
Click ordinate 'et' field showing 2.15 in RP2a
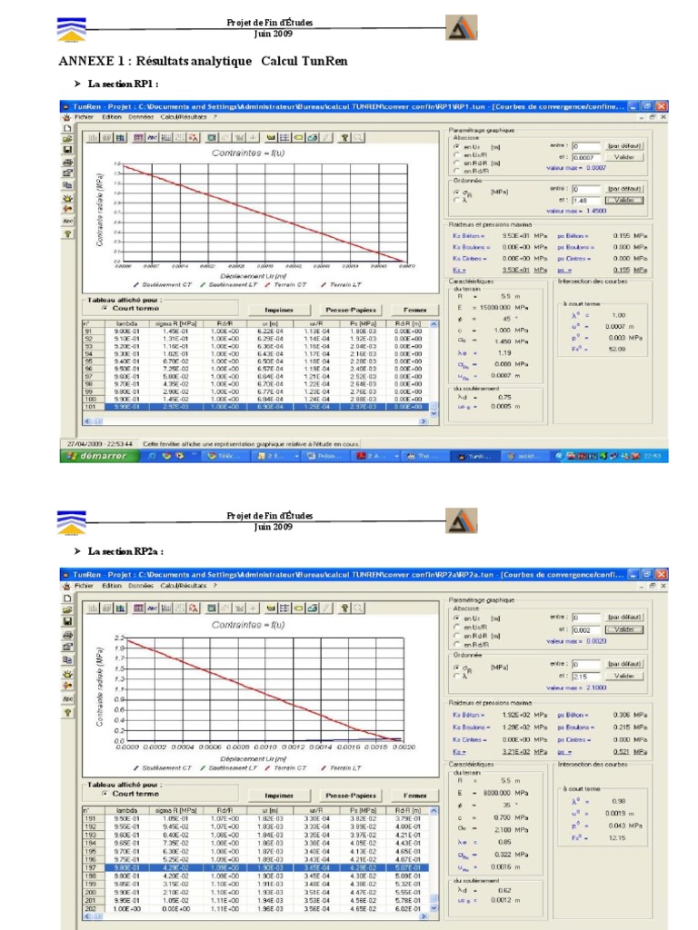pyautogui.click(x=586, y=676)
